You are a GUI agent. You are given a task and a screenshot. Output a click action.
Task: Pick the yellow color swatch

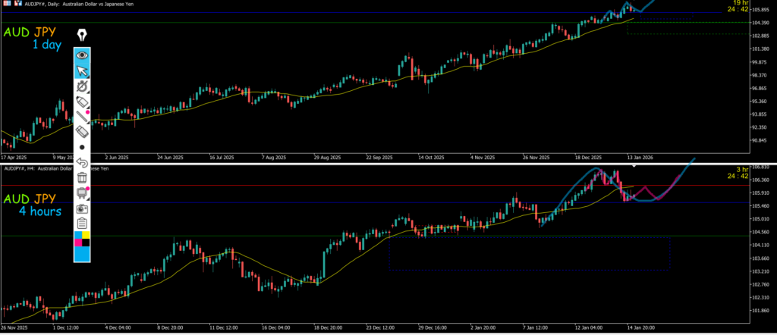(86, 236)
